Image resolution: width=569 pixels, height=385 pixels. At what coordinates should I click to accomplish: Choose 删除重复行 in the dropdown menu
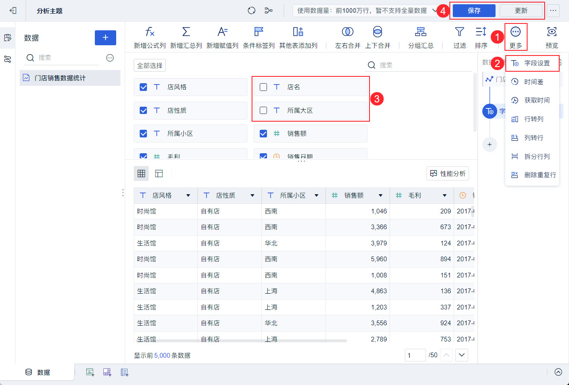pos(540,175)
